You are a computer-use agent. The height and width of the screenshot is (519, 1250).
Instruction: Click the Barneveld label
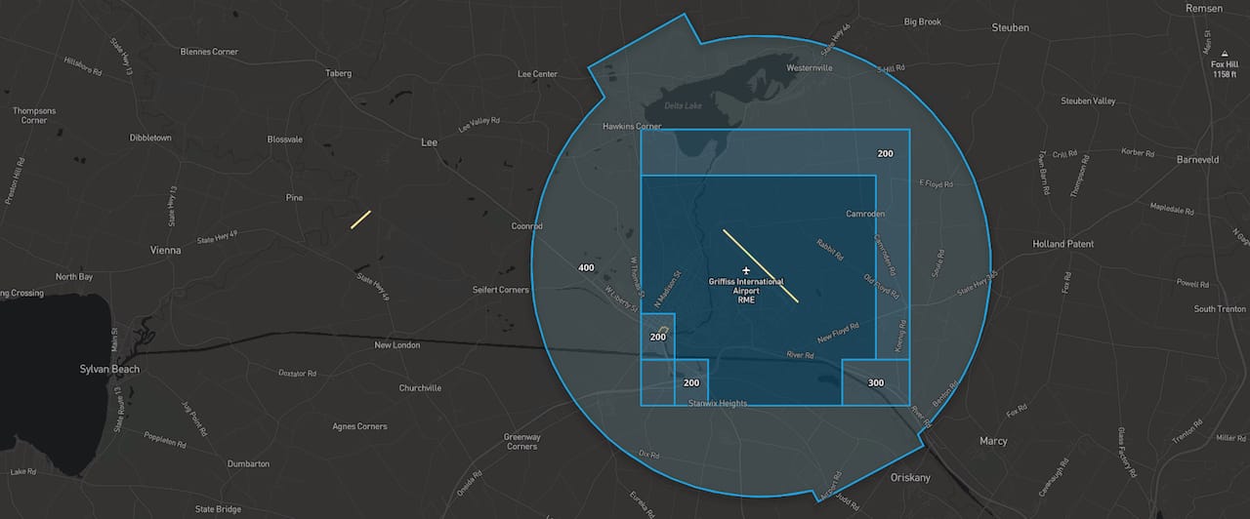click(x=1198, y=159)
